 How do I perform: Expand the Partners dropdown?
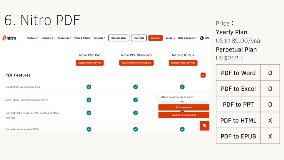point(100,38)
